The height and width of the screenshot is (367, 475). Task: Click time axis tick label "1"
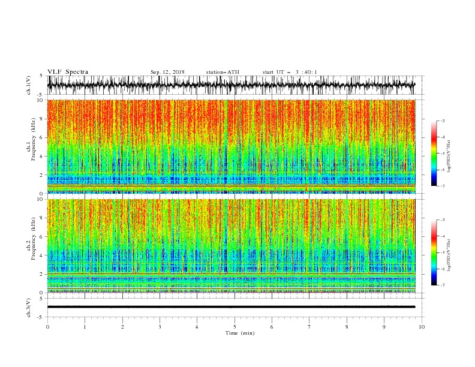(x=85, y=327)
